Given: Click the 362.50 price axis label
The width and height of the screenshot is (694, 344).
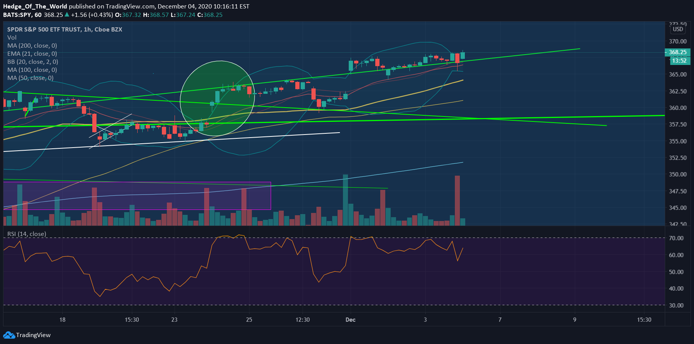Looking at the screenshot, I should [x=677, y=91].
